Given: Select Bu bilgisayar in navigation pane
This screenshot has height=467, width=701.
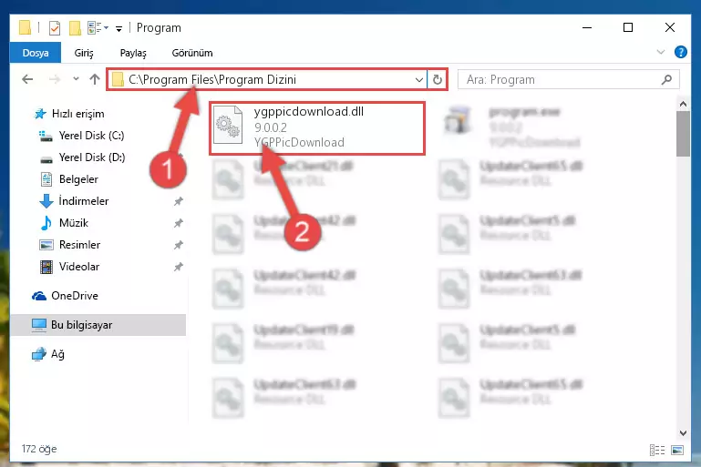Looking at the screenshot, I should point(98,325).
